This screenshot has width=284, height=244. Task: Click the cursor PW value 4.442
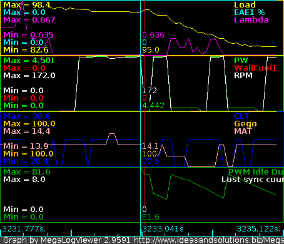coord(153,106)
